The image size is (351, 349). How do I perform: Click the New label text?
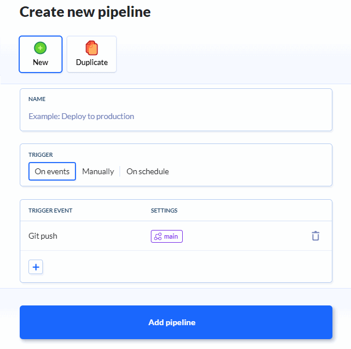41,62
